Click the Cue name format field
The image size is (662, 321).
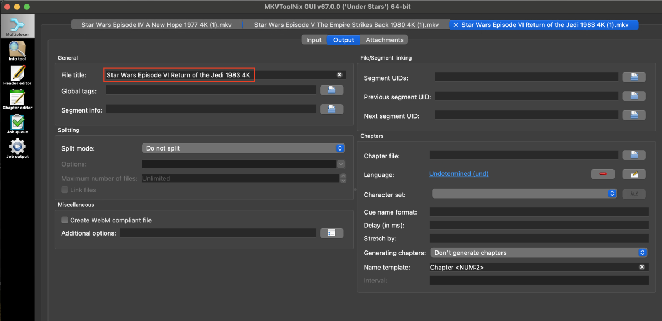539,212
